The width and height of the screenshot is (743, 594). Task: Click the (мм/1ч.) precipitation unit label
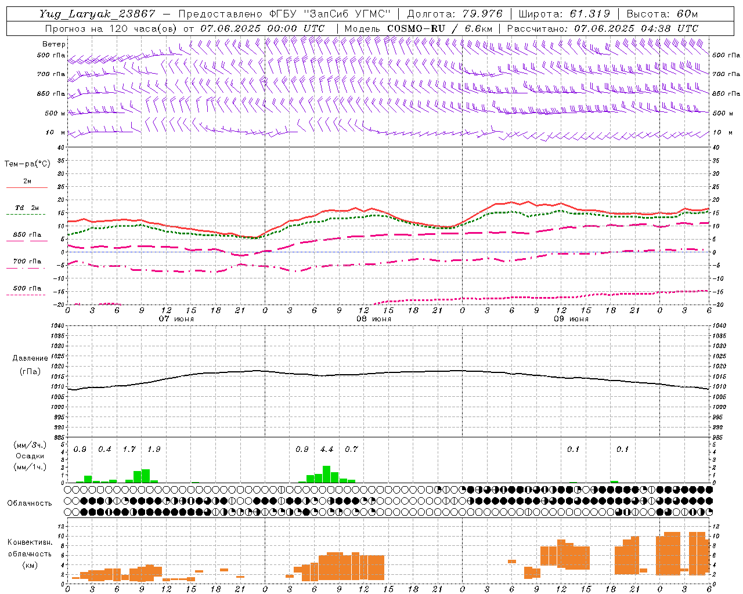(x=30, y=467)
